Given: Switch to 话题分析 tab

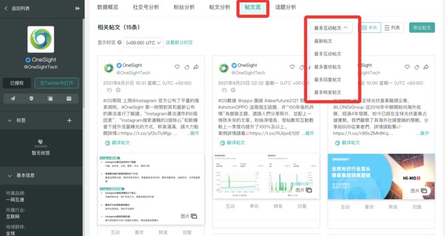Looking at the screenshot, I should coord(286,7).
